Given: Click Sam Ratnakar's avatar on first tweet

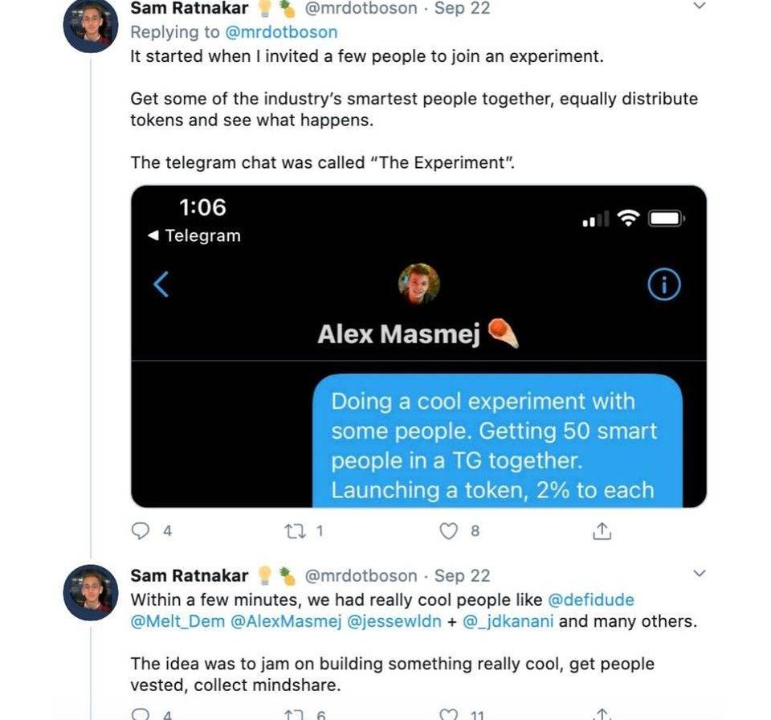Looking at the screenshot, I should [x=91, y=26].
